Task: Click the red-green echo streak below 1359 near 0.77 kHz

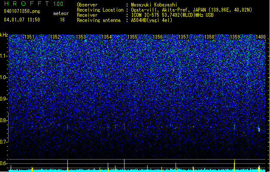Action: click(234, 126)
